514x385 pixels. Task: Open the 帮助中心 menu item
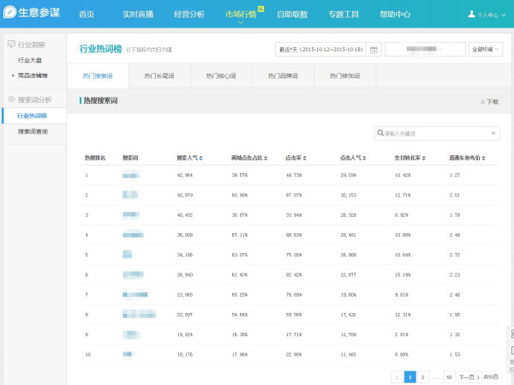[x=395, y=14]
